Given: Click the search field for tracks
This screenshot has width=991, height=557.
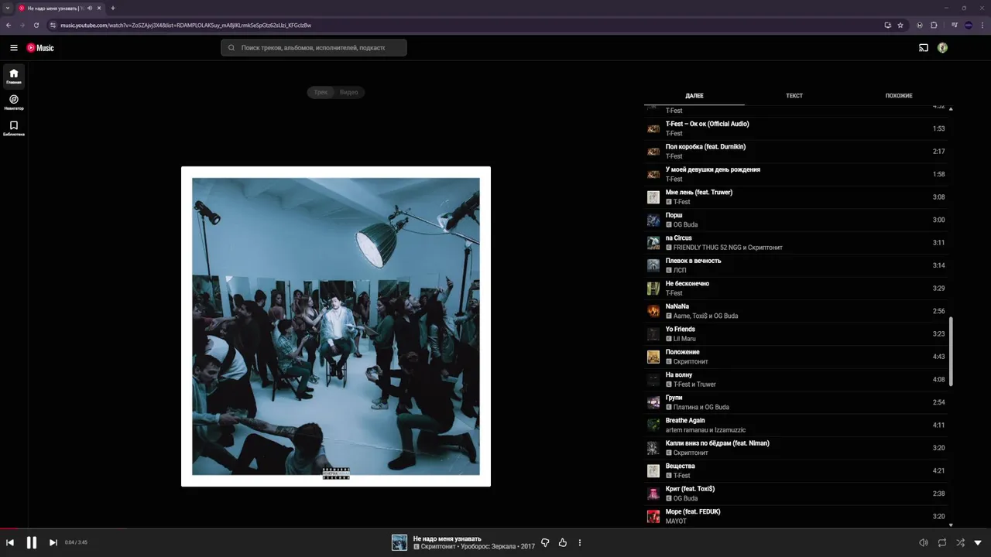Looking at the screenshot, I should [314, 48].
